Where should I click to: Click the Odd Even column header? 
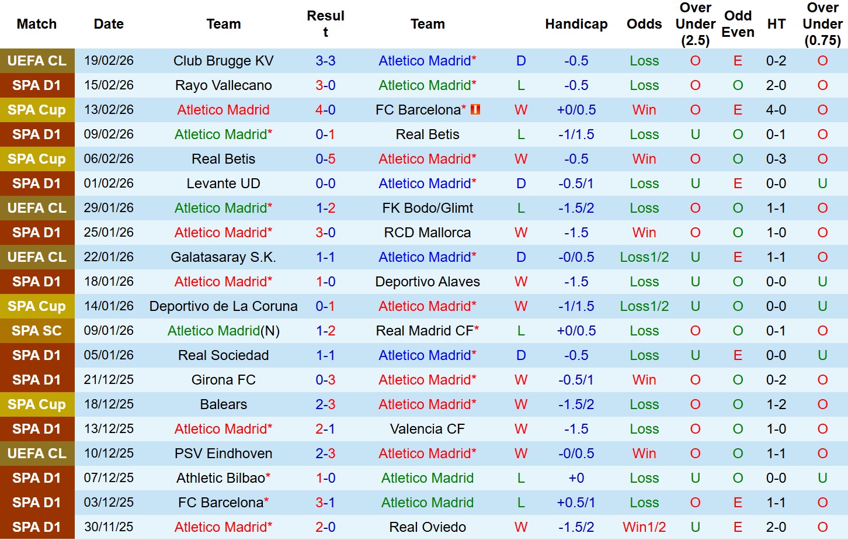click(x=738, y=24)
